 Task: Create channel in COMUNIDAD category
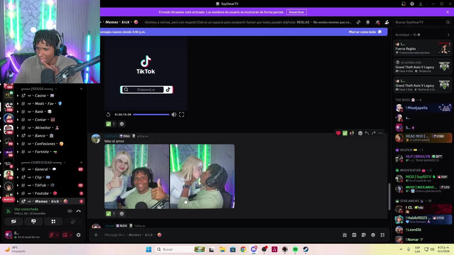click(81, 163)
